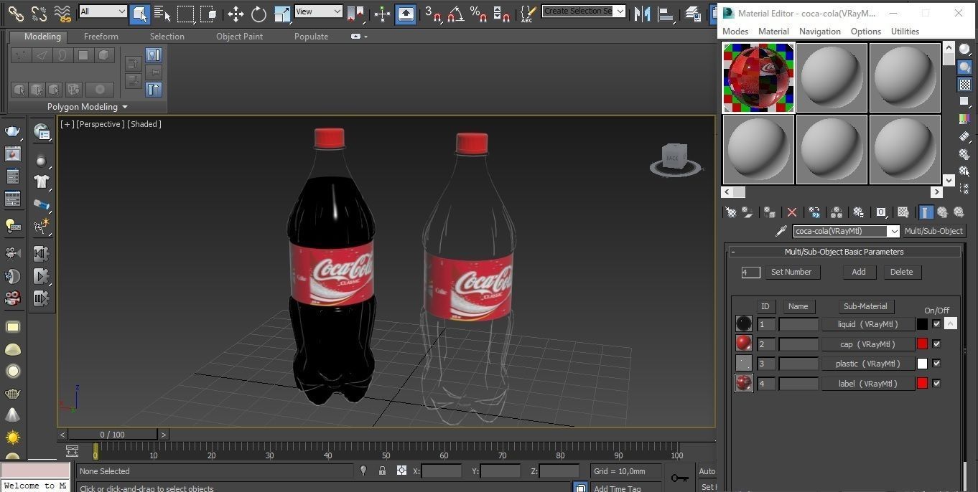Image resolution: width=978 pixels, height=492 pixels.
Task: Open the coca-cola material name dropdown
Action: (x=894, y=231)
